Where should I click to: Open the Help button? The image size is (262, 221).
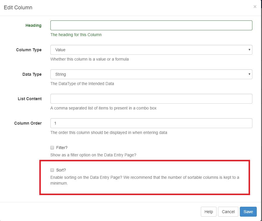click(209, 212)
